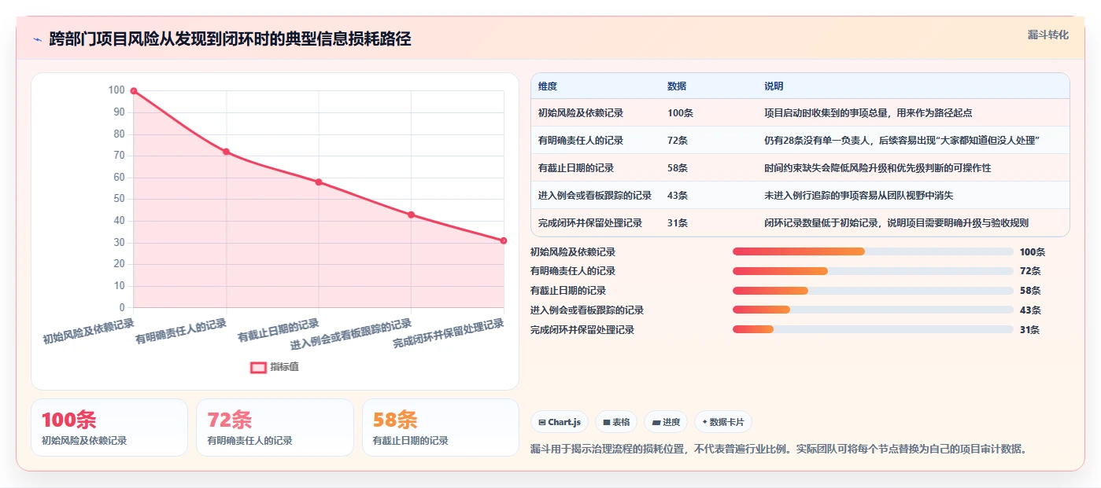Viewport: 1101px width, 488px height.
Task: Click the 维度 table header
Action: click(x=548, y=86)
